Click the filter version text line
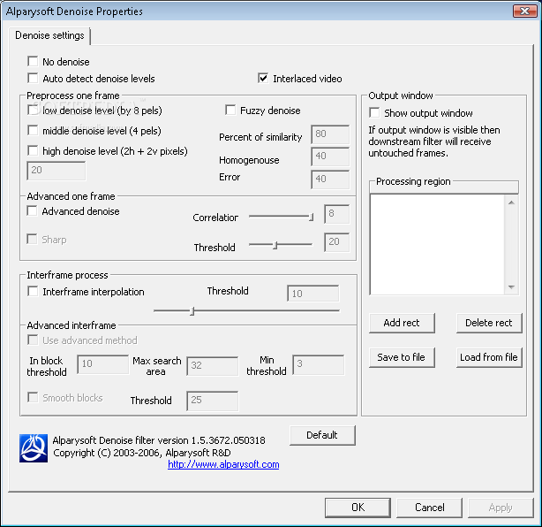Viewport: 542px width, 527px height. click(x=159, y=440)
